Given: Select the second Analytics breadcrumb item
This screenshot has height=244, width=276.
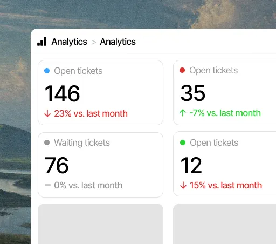Looking at the screenshot, I should (118, 42).
